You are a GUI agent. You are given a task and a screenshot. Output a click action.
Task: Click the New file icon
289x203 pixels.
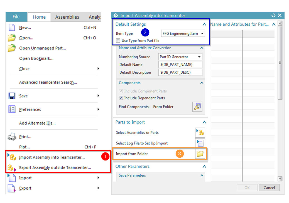point(12,28)
